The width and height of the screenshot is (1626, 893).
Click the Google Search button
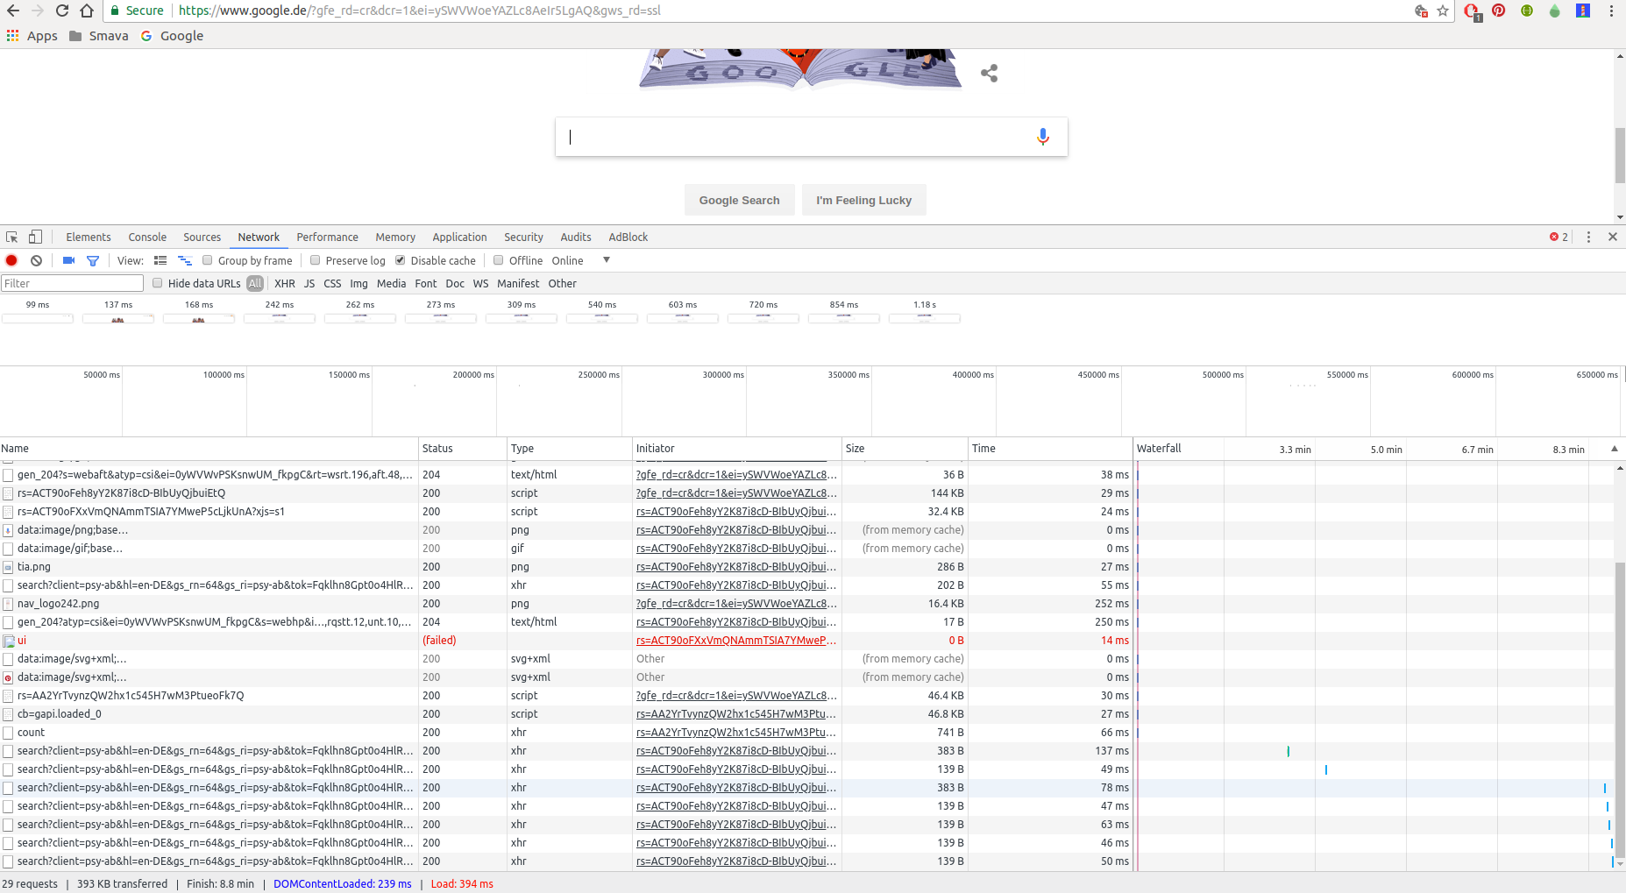(739, 200)
